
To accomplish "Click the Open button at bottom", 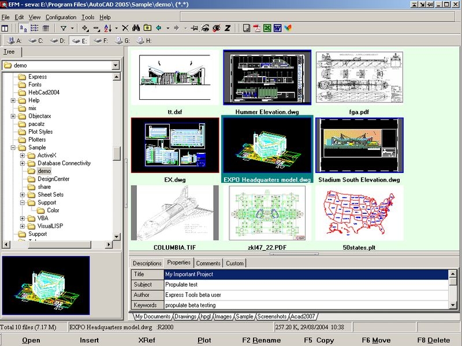I will point(31,340).
